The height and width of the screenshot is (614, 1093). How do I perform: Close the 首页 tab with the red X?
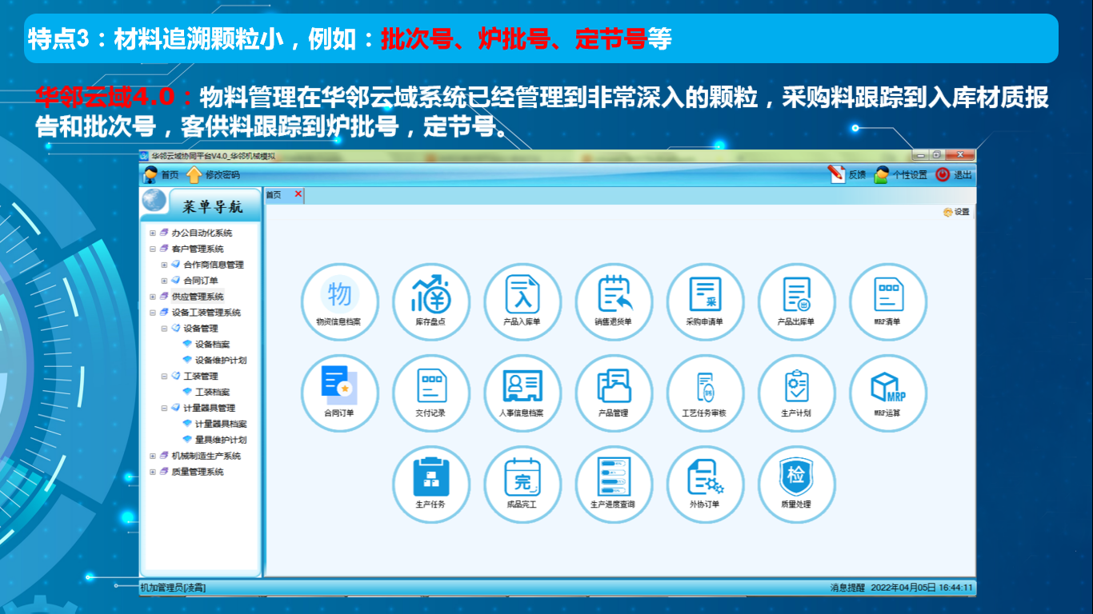(x=298, y=194)
